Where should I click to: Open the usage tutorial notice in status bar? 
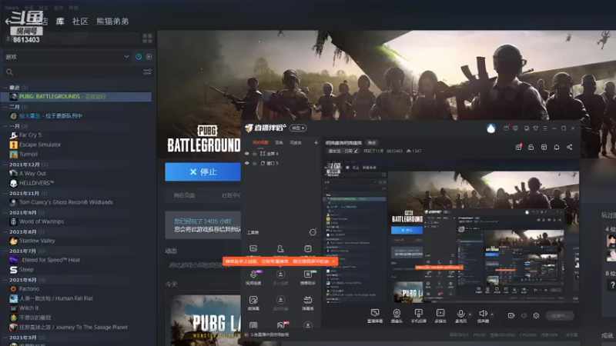pyautogui.click(x=269, y=334)
